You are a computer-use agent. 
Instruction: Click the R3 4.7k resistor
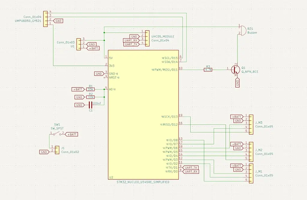208,70
